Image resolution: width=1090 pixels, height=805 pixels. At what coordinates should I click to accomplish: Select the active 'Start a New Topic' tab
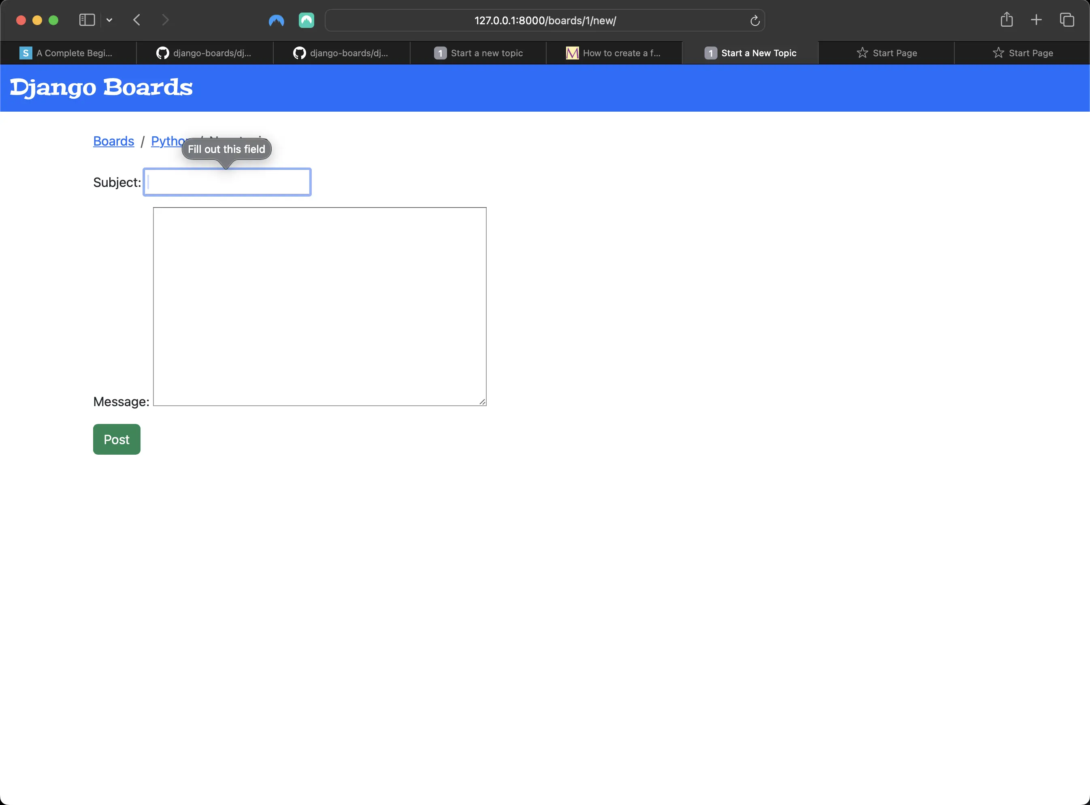(750, 53)
